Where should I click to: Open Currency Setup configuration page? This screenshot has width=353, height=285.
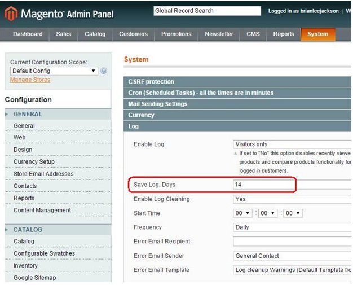[58, 162]
